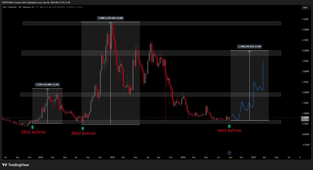Image resolution: width=313 pixels, height=170 pixels.
Task: Click the TradingView logo
Action: [x=15, y=165]
